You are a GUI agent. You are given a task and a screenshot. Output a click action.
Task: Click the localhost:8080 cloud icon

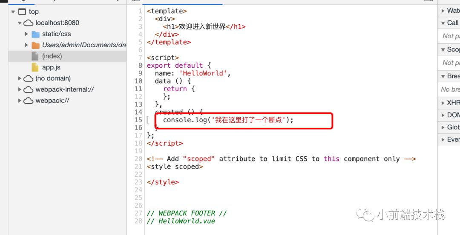pyautogui.click(x=28, y=23)
